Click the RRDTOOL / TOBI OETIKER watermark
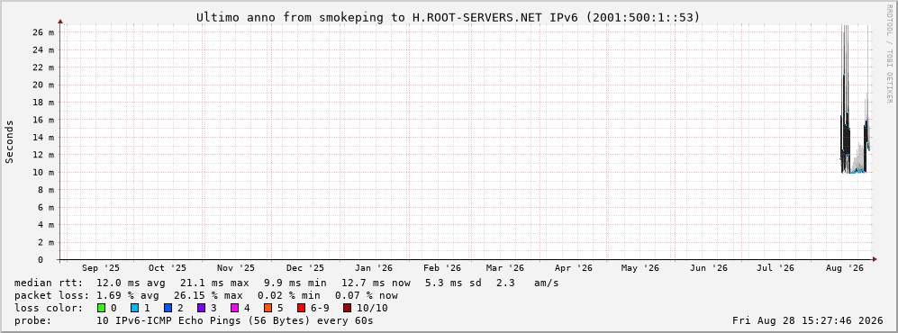The image size is (898, 333). click(x=889, y=54)
